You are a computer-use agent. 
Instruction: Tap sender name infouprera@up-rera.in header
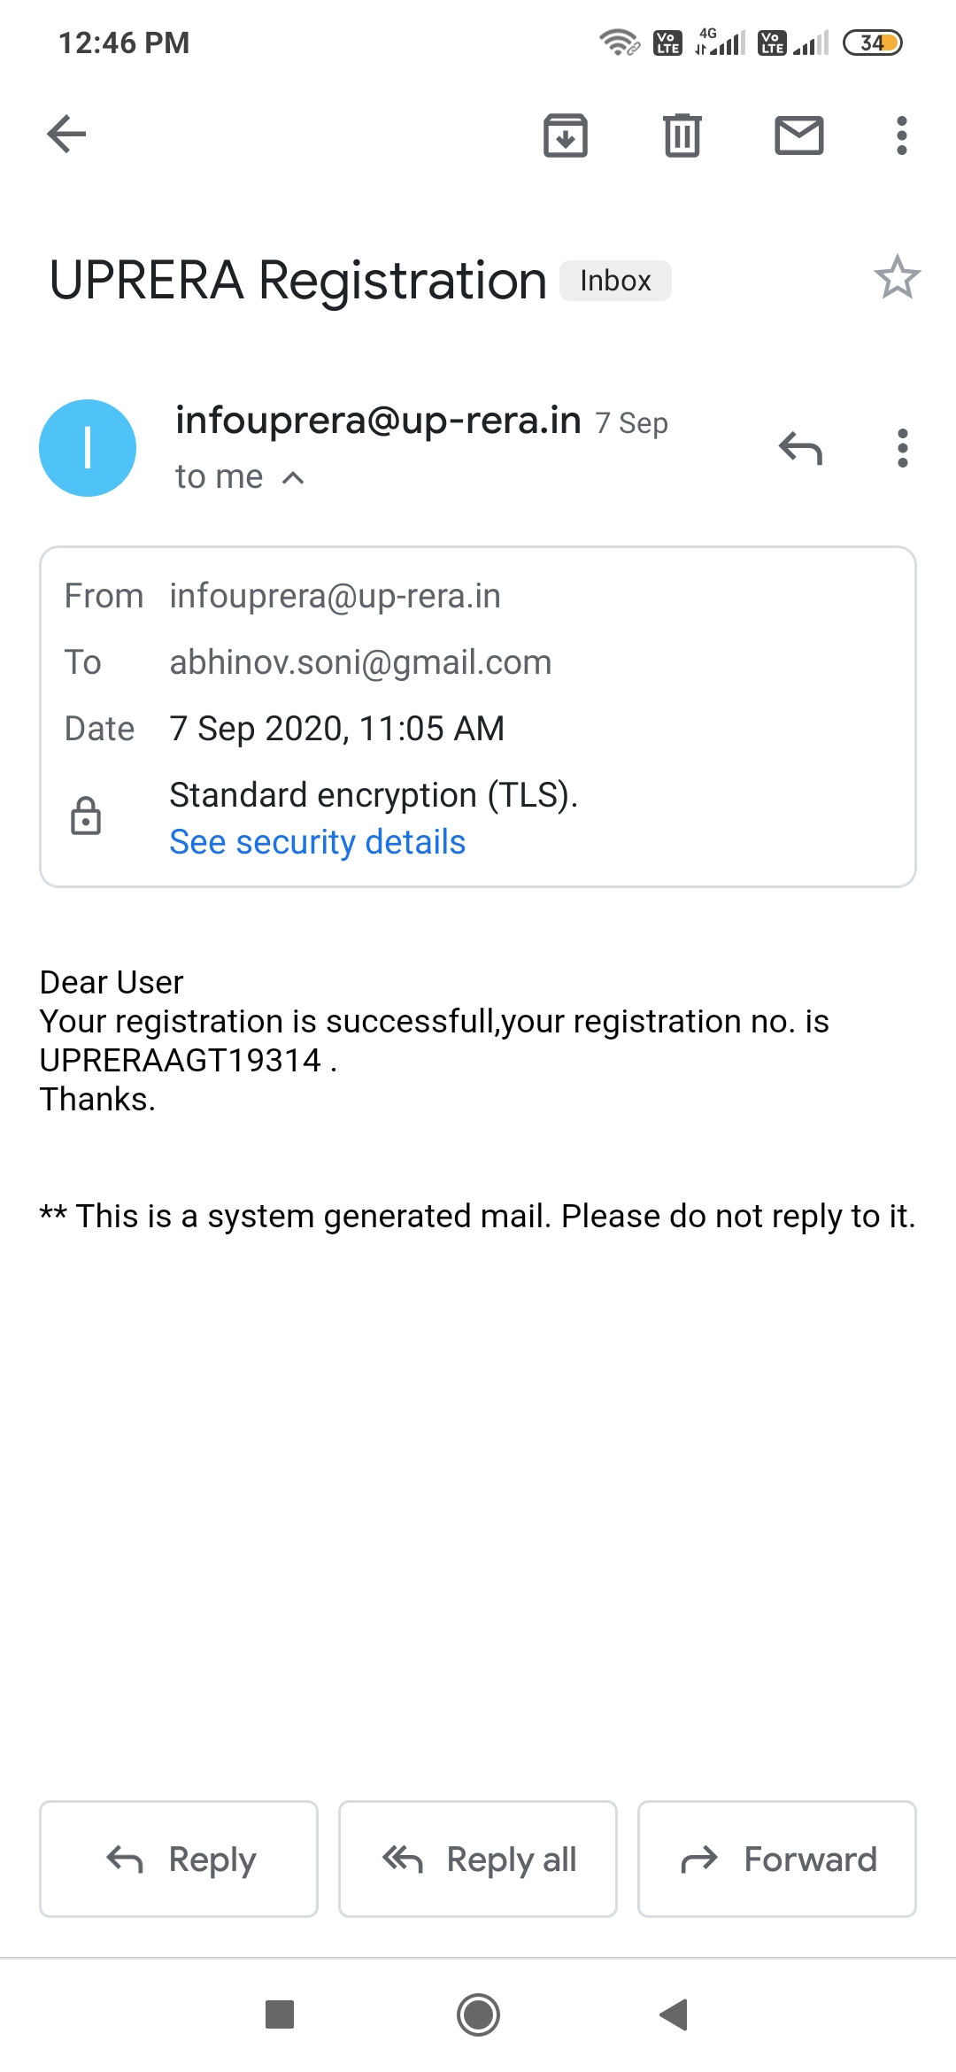(378, 421)
